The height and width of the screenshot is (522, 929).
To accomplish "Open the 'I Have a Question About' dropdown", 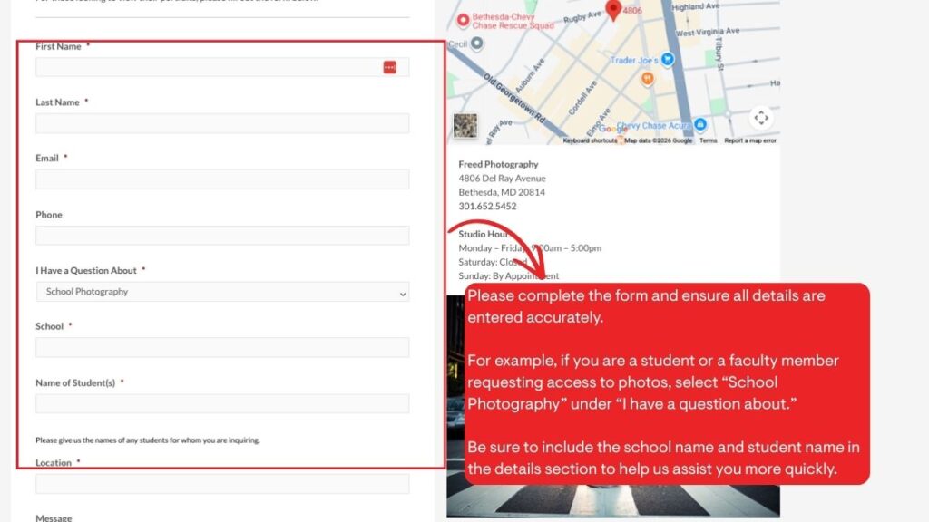I will [222, 292].
